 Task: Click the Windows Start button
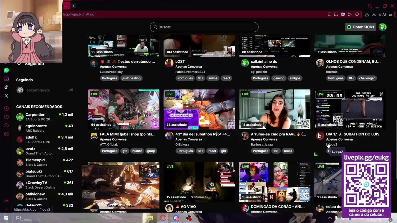pos(6,218)
